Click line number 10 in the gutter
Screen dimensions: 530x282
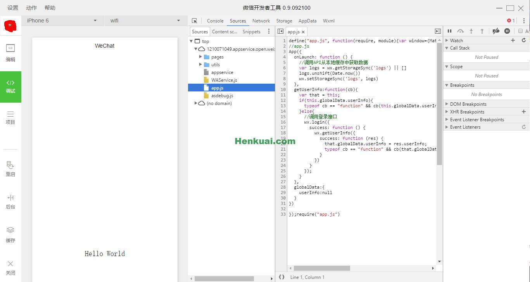click(x=283, y=89)
